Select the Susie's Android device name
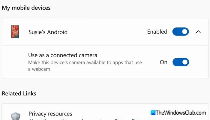This screenshot has height=120, width=210. click(x=48, y=32)
